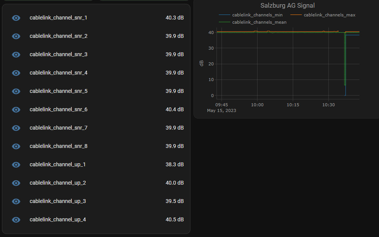Viewport: 379px width, 237px height.
Task: Click the eye icon beside cablelink_channel_up_2
Action: coord(16,183)
